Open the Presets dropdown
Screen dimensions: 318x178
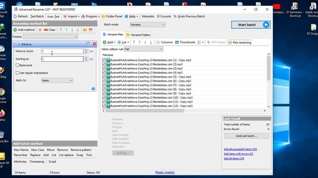(50, 37)
